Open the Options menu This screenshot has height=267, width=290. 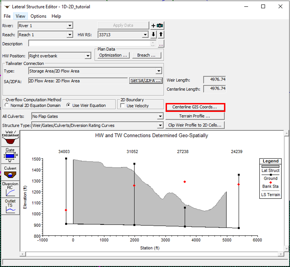click(x=38, y=16)
